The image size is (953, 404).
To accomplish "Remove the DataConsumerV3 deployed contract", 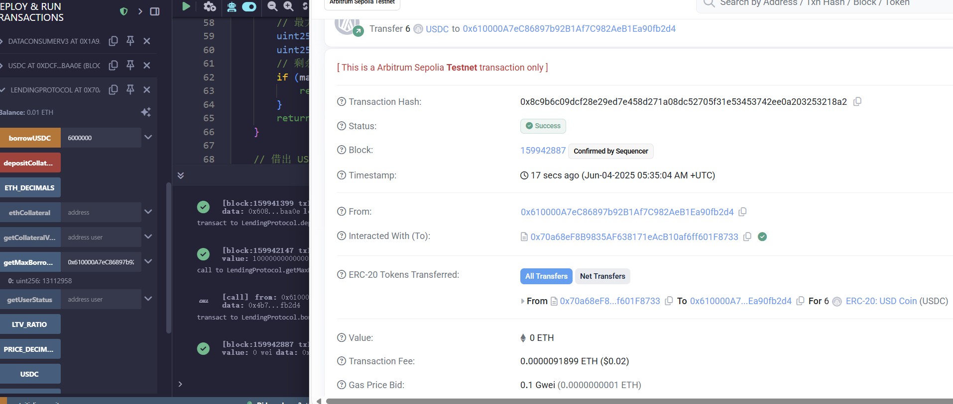I will 147,41.
